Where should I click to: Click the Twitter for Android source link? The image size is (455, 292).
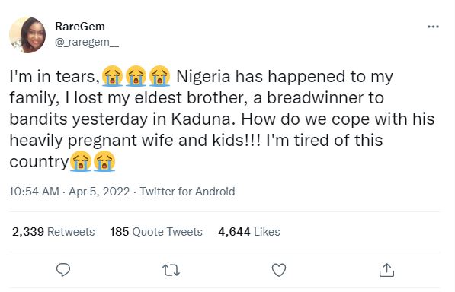tap(187, 192)
